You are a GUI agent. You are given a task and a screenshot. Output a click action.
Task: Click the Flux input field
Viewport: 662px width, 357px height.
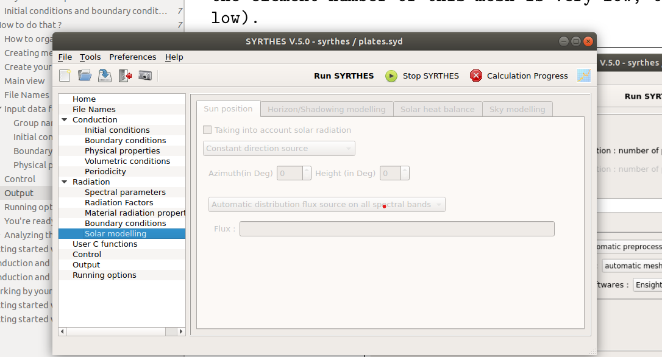[396, 228]
